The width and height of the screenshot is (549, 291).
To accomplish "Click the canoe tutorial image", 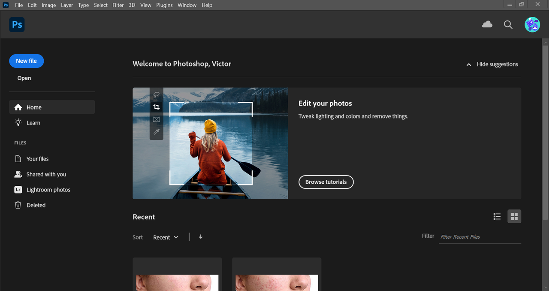I will [210, 143].
